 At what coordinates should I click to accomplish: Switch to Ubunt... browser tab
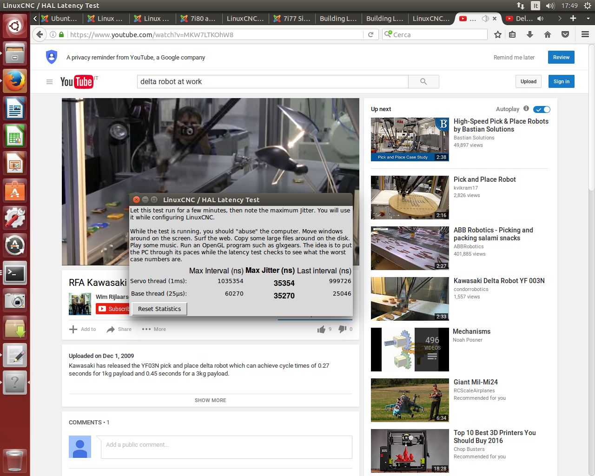[59, 19]
